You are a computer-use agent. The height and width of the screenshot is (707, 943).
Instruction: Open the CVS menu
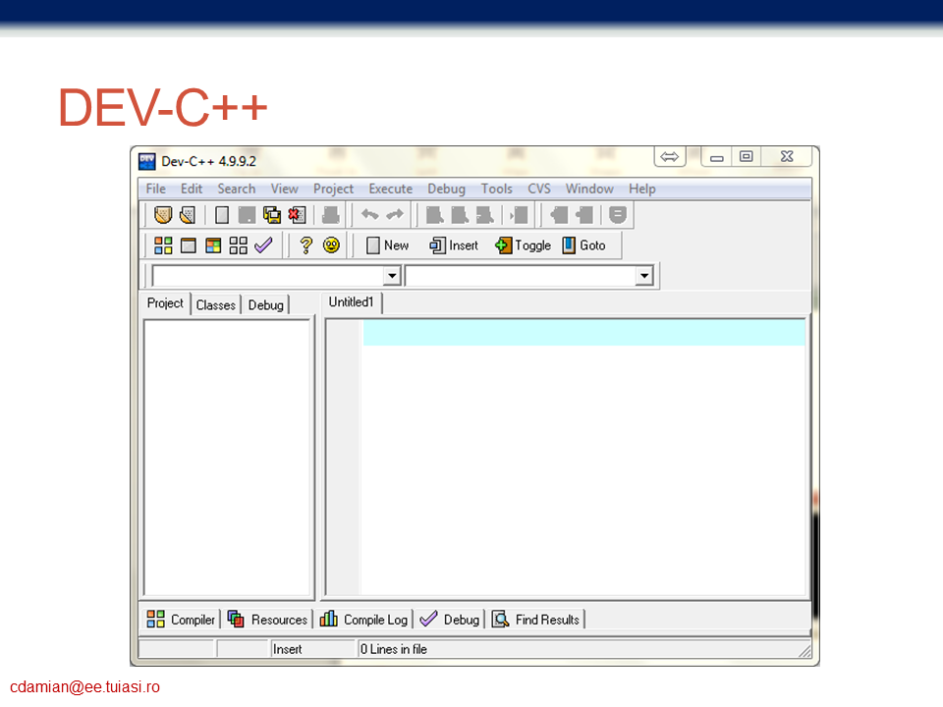tap(539, 189)
